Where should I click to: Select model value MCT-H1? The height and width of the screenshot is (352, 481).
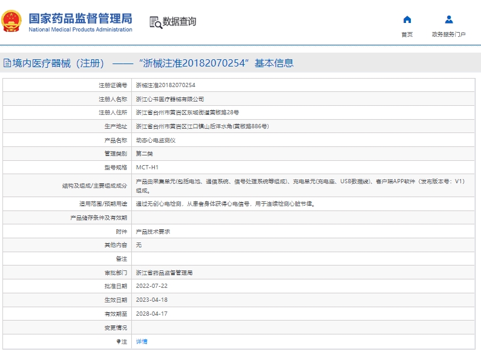pyautogui.click(x=147, y=168)
